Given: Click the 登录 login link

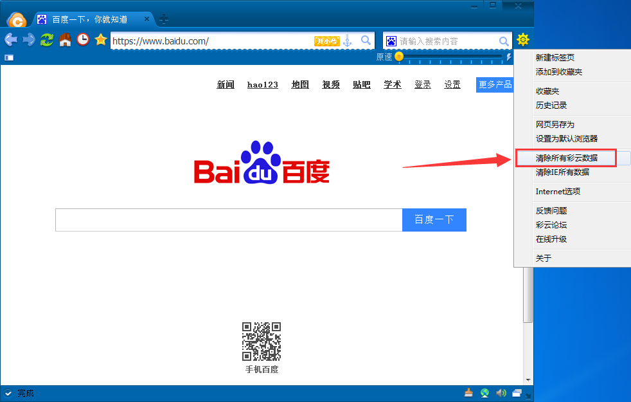Looking at the screenshot, I should tap(423, 85).
